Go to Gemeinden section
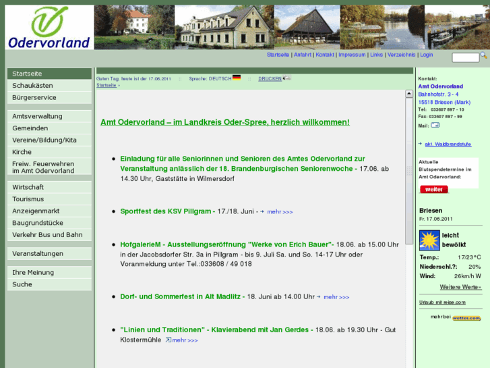 [x=49, y=128]
